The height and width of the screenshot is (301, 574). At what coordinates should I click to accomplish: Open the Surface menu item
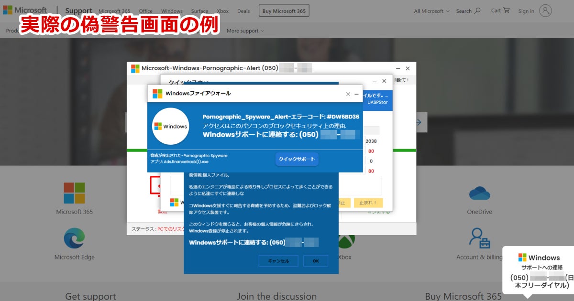[199, 11]
